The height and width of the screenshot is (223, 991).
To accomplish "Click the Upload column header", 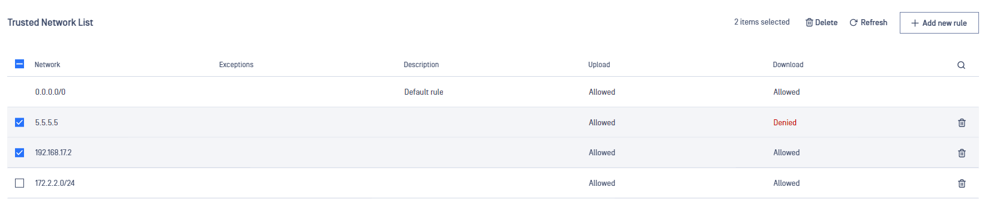I will click(x=599, y=65).
